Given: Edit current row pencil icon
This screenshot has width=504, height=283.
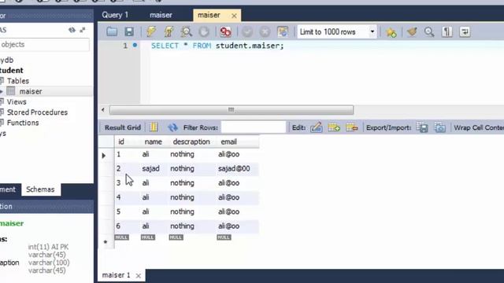Looking at the screenshot, I should click(x=317, y=127).
